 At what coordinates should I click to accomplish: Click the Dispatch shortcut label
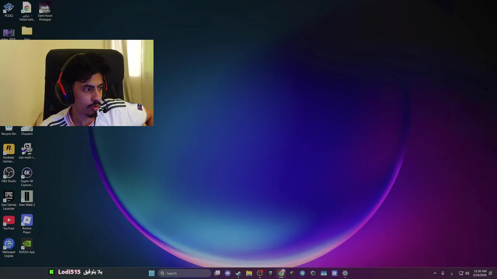click(27, 134)
